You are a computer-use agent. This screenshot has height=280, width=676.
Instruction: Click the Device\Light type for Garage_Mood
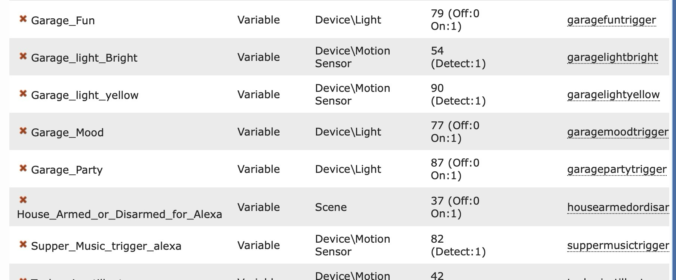pos(348,132)
